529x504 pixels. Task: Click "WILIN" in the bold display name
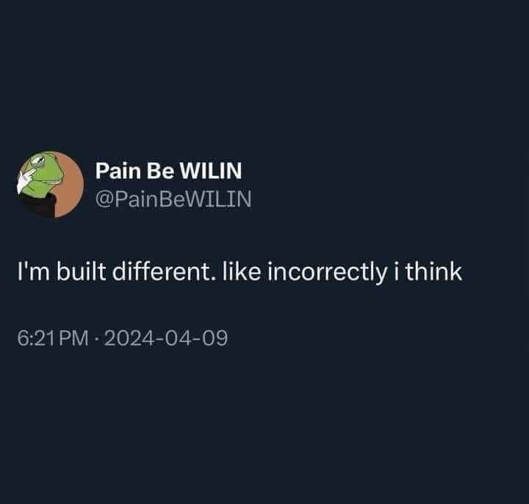(211, 170)
